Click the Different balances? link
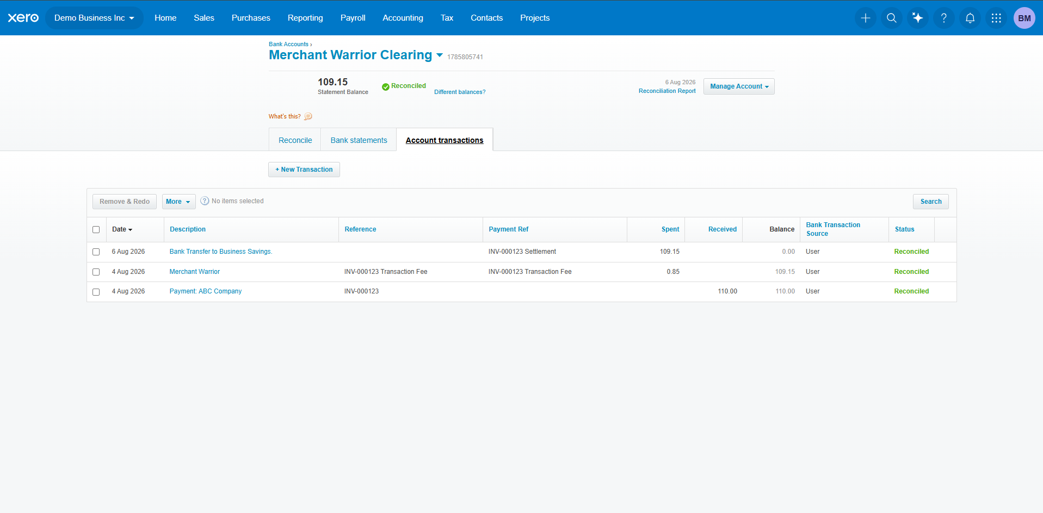Screen dimensions: 1043x513 [460, 92]
